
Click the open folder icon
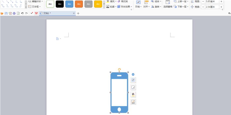tap(2, 13)
